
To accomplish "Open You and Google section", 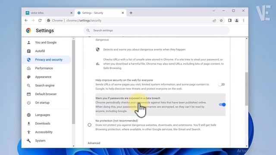I will coord(47,42).
